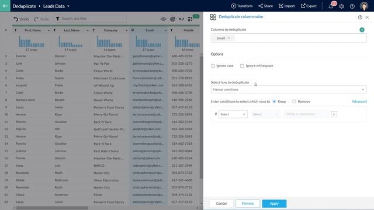Expand the Last_Name column dropdown
This screenshot has height=210, width=374.
tap(88, 30)
